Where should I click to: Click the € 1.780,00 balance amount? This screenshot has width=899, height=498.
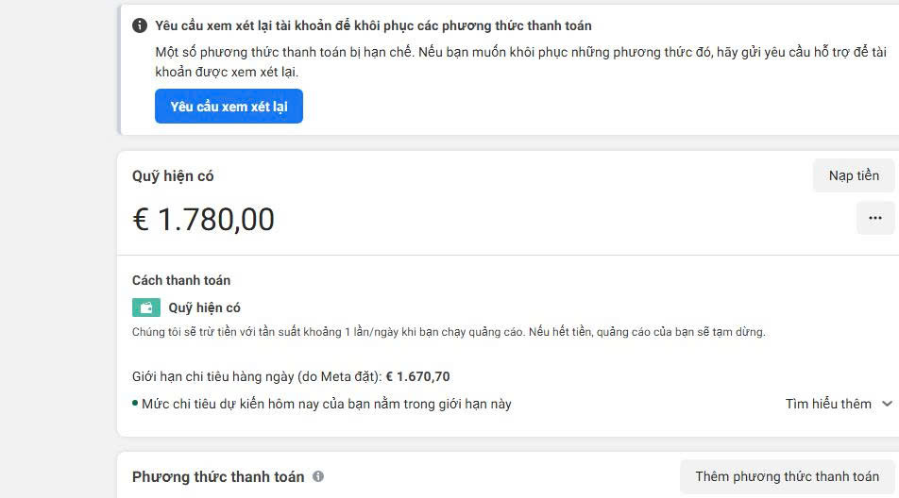(x=203, y=220)
